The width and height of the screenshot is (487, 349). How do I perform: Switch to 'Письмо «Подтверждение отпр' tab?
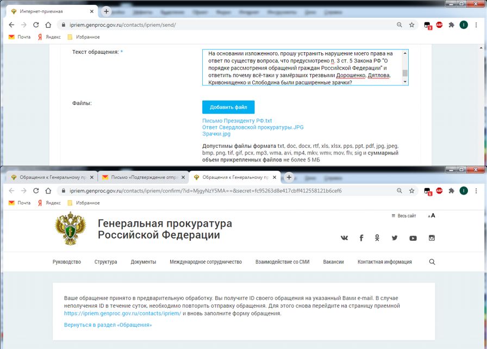(144, 177)
